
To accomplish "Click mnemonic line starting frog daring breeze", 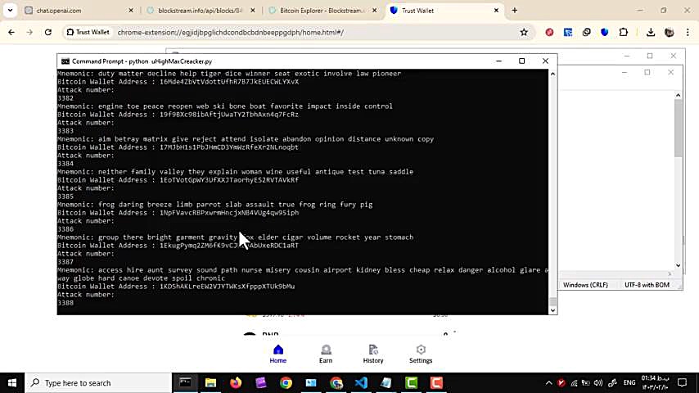I will [x=215, y=205].
